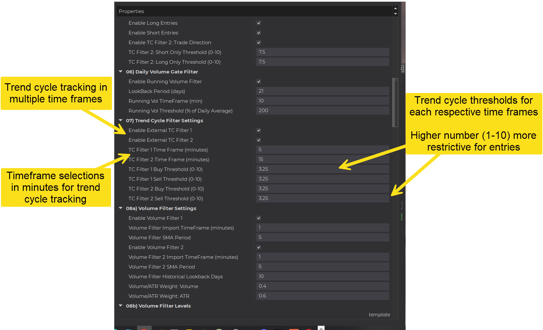Disable Enable Running Volume Filter checkbox

coord(259,82)
